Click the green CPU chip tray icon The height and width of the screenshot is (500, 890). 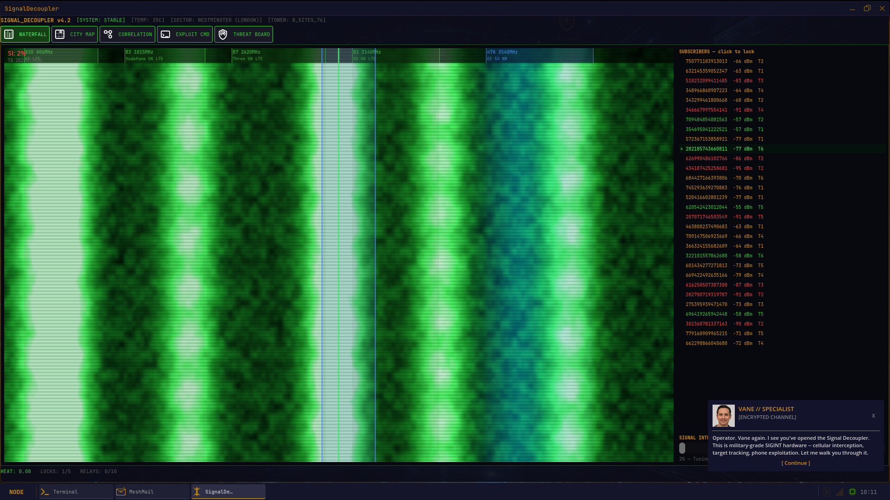[852, 492]
